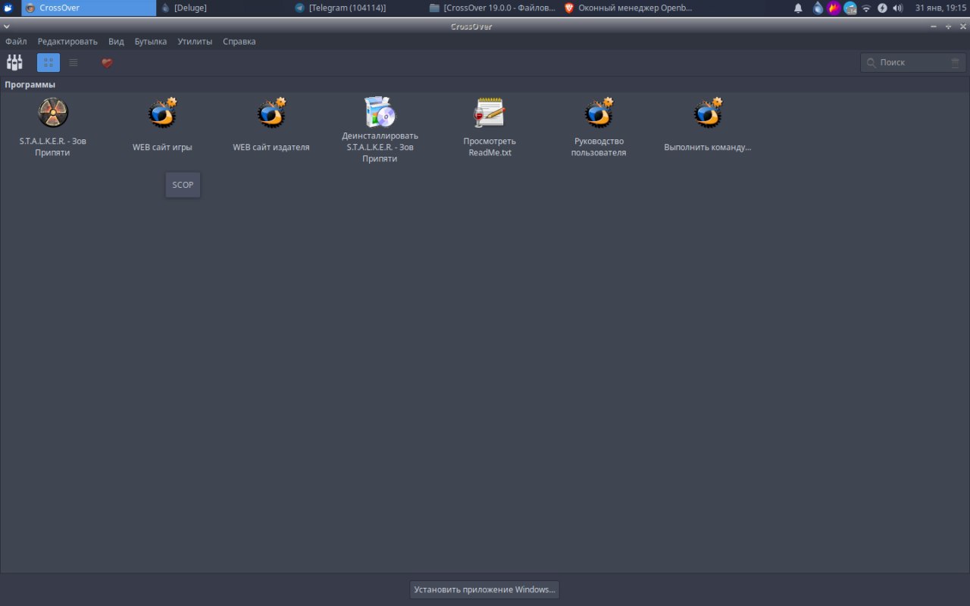This screenshot has width=970, height=606.
Task: Open the window menu arrow in CrossOver title bar
Action: click(x=6, y=27)
